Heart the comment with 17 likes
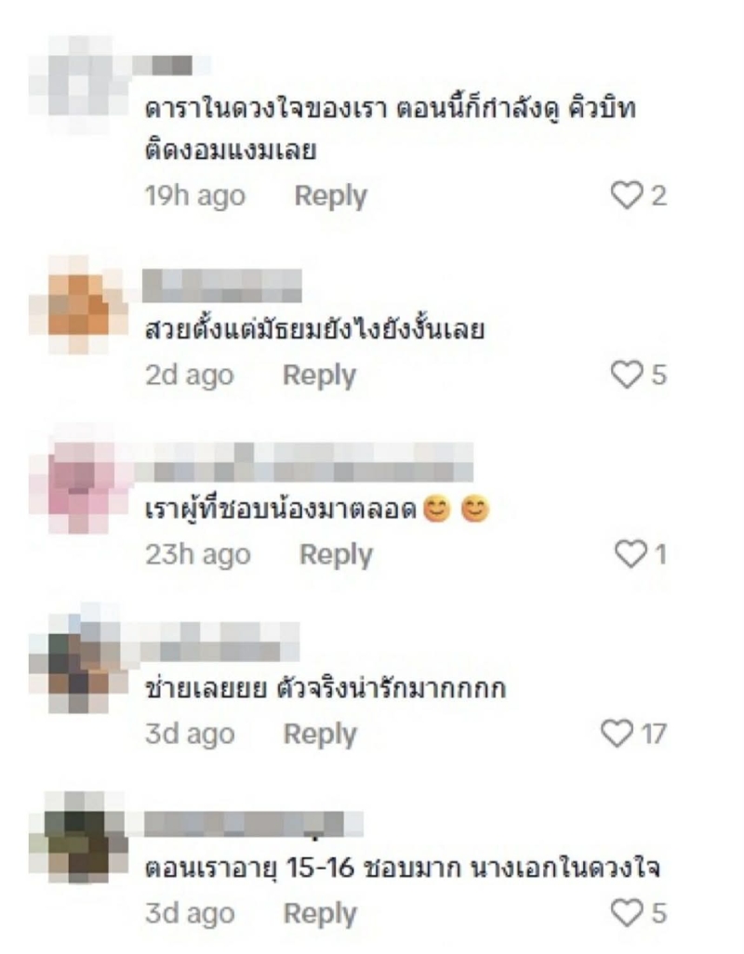The width and height of the screenshot is (744, 954). click(617, 733)
